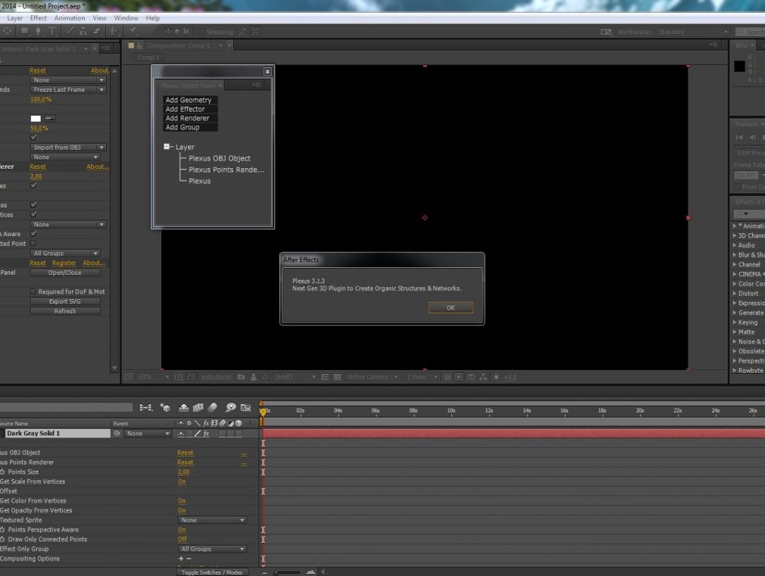Click OK in the After Effects dialog
Image resolution: width=765 pixels, height=576 pixels.
[x=451, y=308]
